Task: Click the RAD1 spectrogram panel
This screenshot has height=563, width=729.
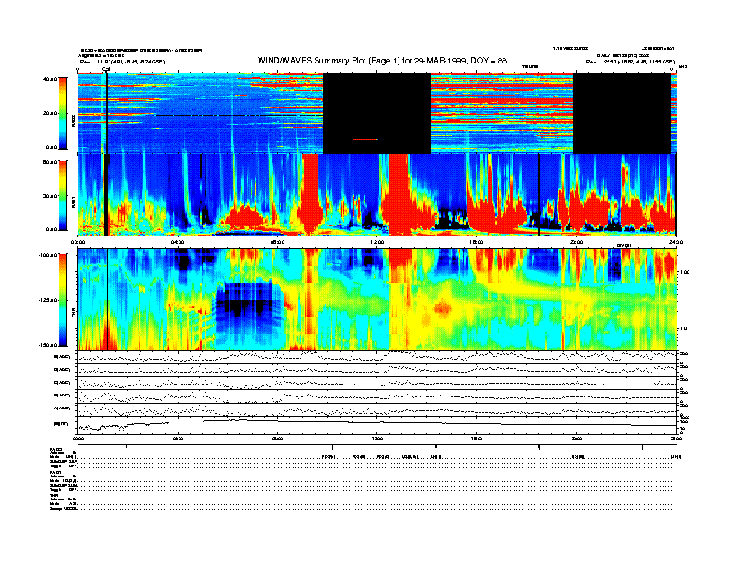Action: pos(376,195)
